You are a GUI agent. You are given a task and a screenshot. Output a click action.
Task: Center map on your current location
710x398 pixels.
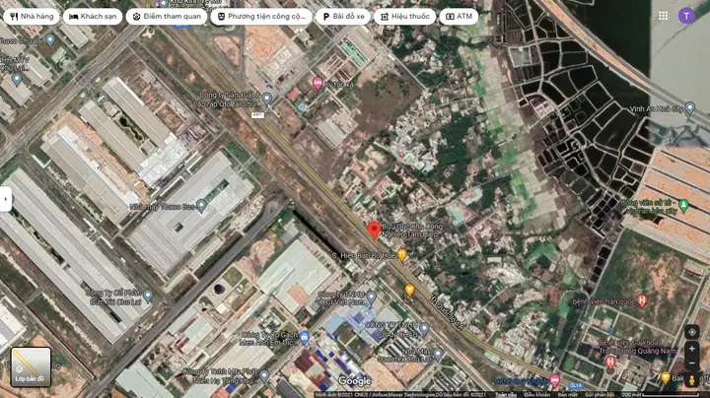coord(692,332)
